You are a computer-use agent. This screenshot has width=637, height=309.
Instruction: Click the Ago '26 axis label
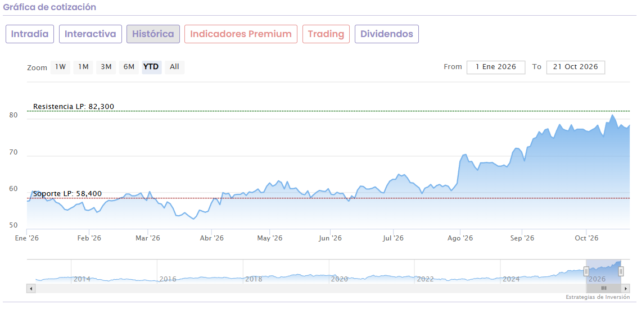coord(460,238)
